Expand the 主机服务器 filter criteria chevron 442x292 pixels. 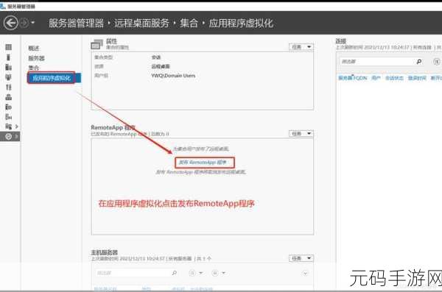click(305, 273)
